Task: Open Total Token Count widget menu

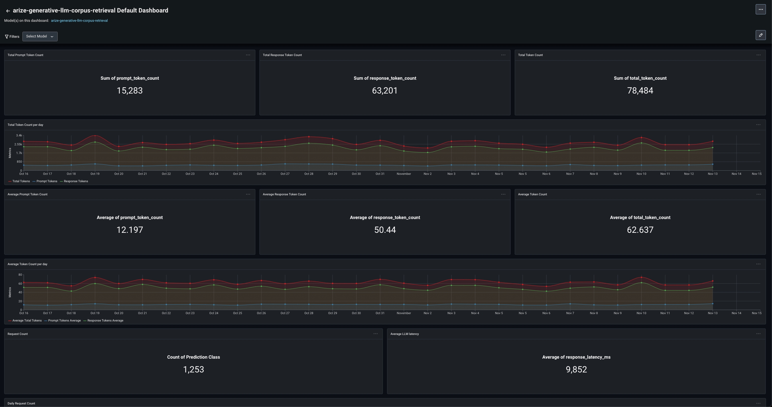Action: click(x=758, y=55)
